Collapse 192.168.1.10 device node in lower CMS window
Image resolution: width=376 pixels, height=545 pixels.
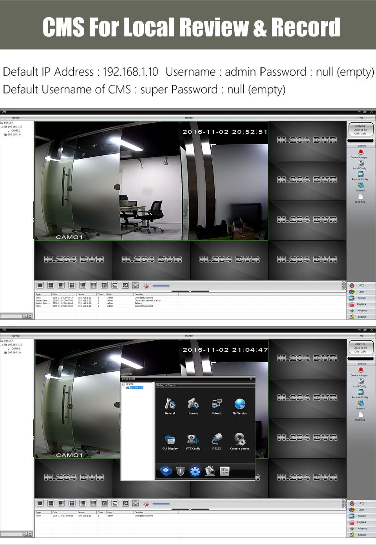[2, 345]
